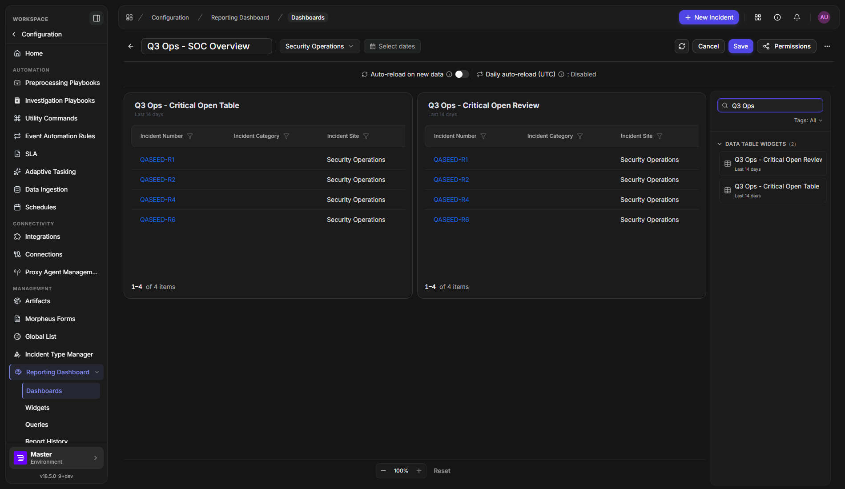Open the grid menu icon next to New Incident

coord(758,17)
